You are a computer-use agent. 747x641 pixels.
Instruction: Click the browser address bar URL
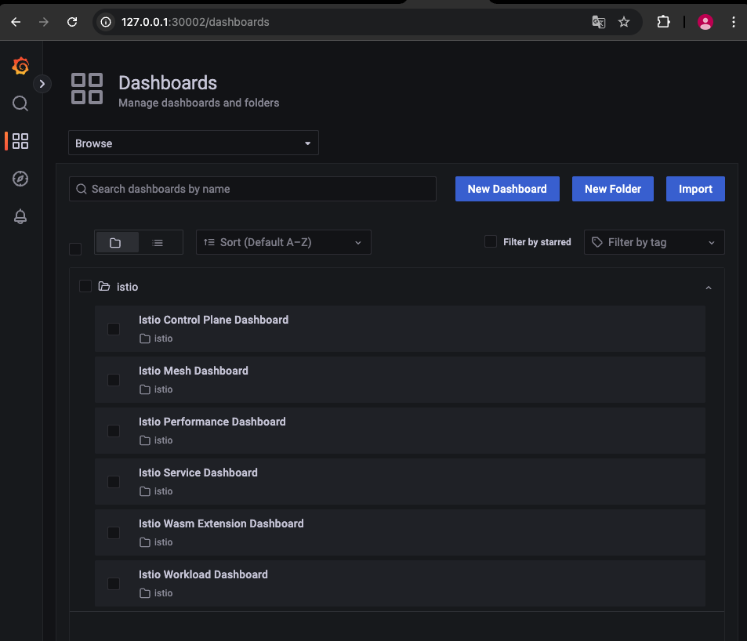tap(195, 22)
